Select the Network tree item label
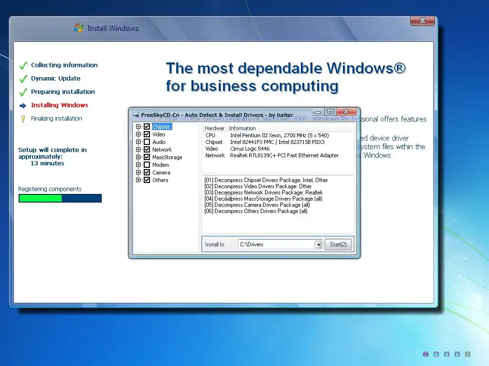 162,150
